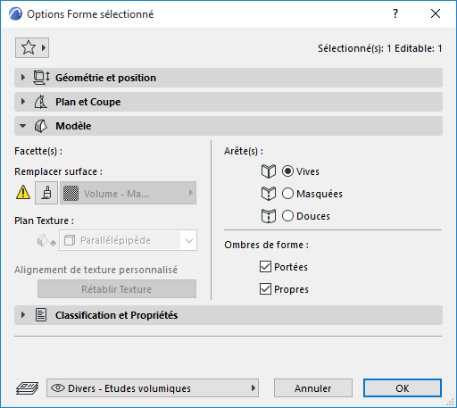Grab the dialog resize grip corner
Image resolution: width=457 pixels, height=408 pixels.
(451, 402)
